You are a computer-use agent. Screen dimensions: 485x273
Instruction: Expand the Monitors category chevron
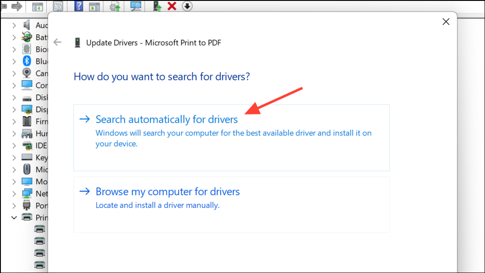[14, 182]
